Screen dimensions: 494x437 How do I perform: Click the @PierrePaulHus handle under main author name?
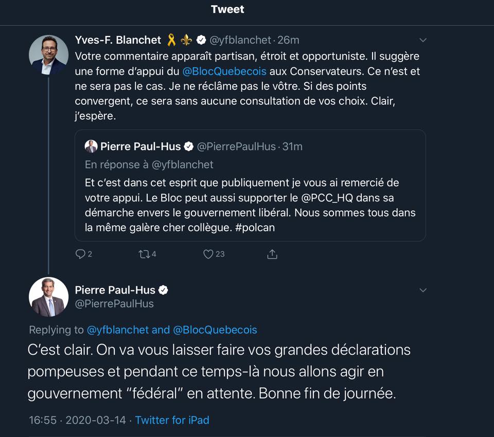[x=114, y=304]
